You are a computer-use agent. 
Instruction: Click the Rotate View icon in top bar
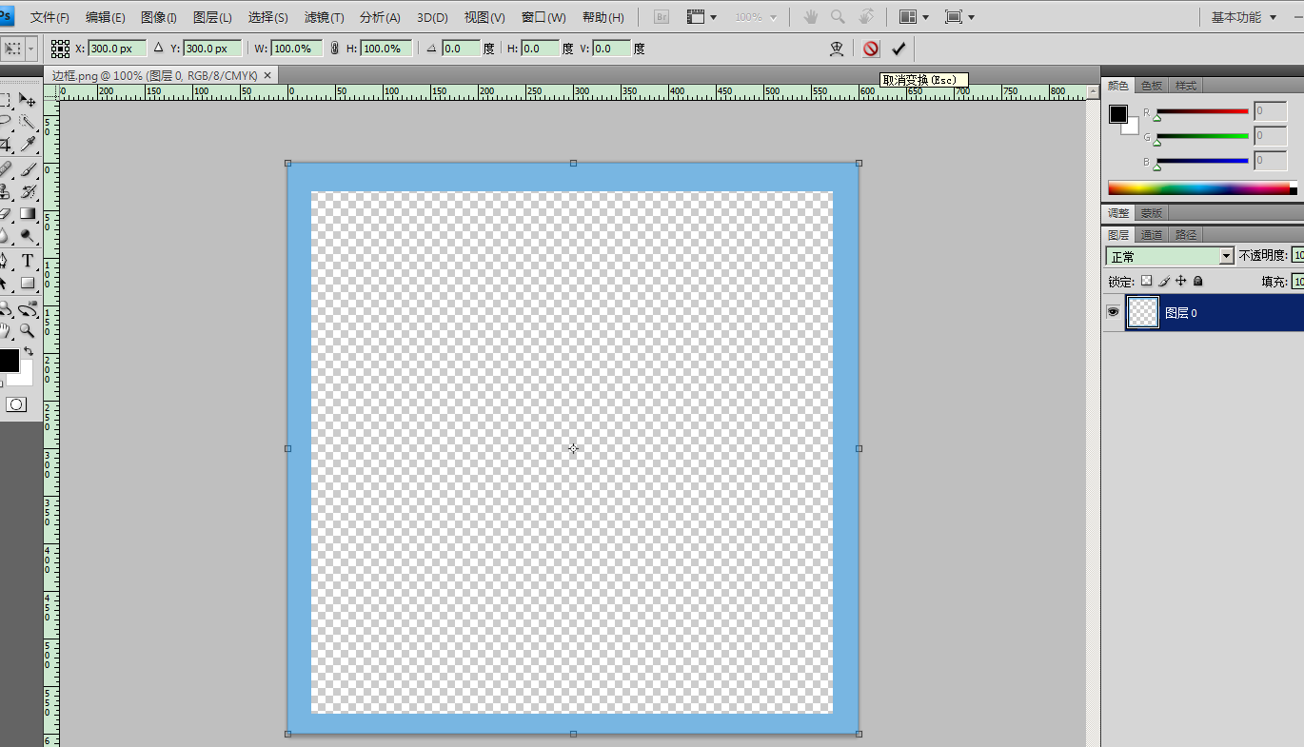pyautogui.click(x=866, y=17)
